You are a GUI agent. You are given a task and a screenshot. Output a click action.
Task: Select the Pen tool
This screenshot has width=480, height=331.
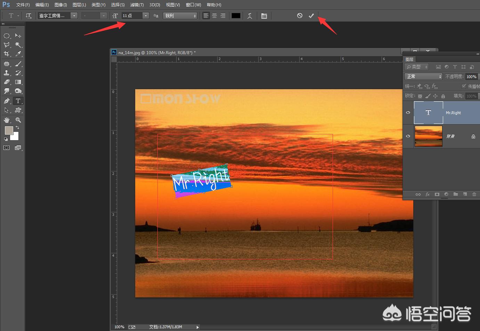7,101
